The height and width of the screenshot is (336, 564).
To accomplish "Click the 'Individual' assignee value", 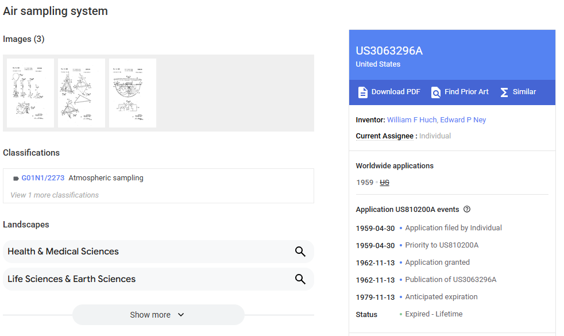I will (x=435, y=136).
